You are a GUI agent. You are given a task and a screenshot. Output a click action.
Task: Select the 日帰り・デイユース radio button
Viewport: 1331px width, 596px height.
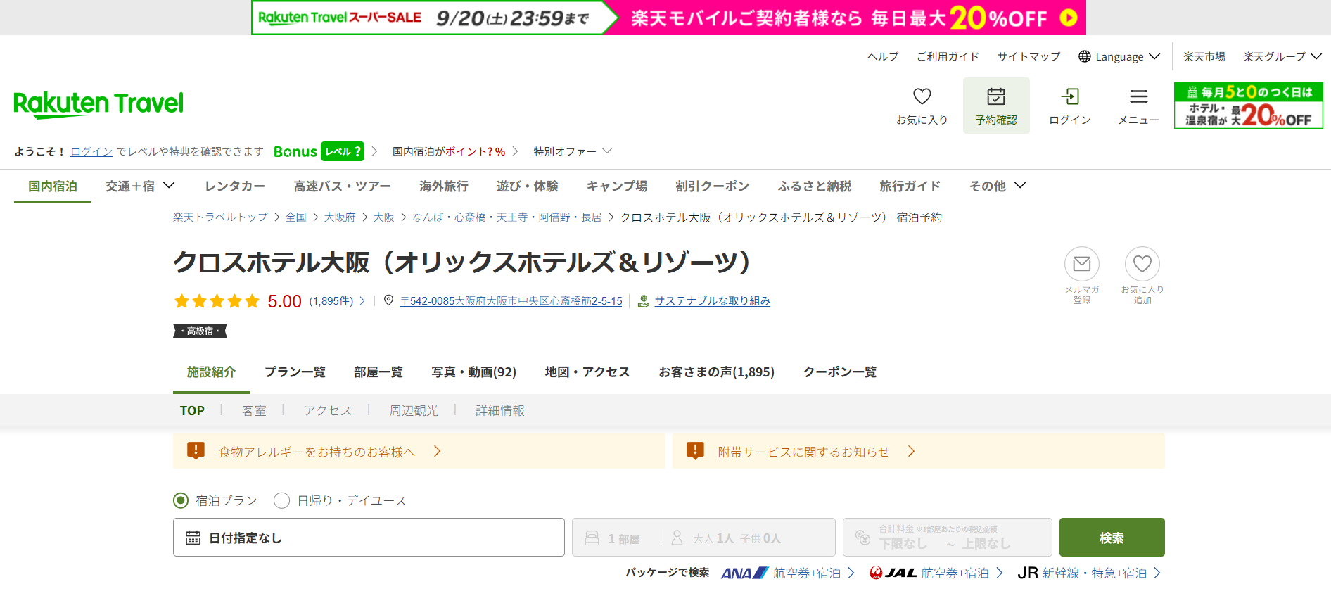point(282,500)
